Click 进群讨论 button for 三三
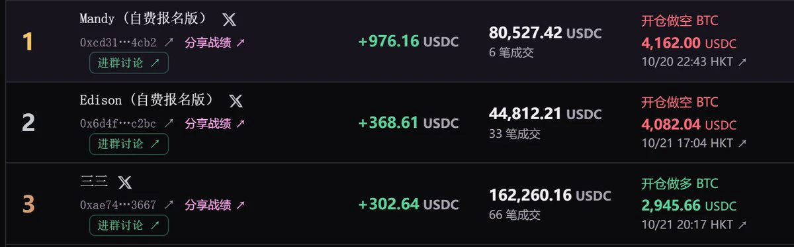 tap(129, 225)
